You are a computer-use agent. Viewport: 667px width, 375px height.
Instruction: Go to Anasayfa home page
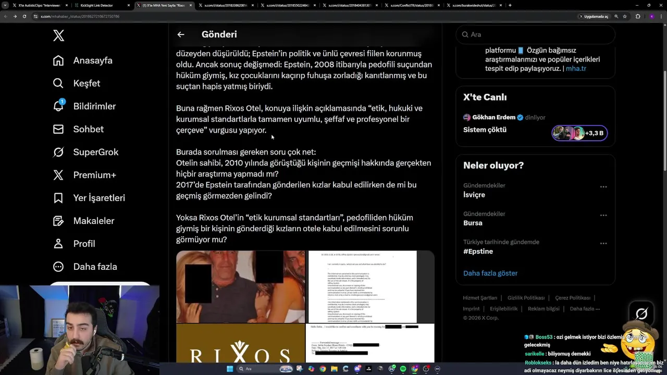tap(83, 60)
